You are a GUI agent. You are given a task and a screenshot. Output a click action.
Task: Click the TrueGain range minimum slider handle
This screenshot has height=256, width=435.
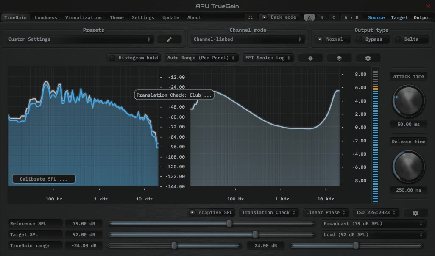[174, 245]
